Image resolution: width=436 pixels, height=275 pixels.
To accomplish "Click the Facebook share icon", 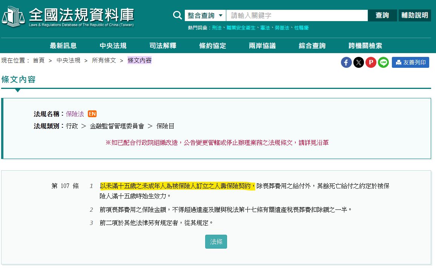I will (346, 63).
